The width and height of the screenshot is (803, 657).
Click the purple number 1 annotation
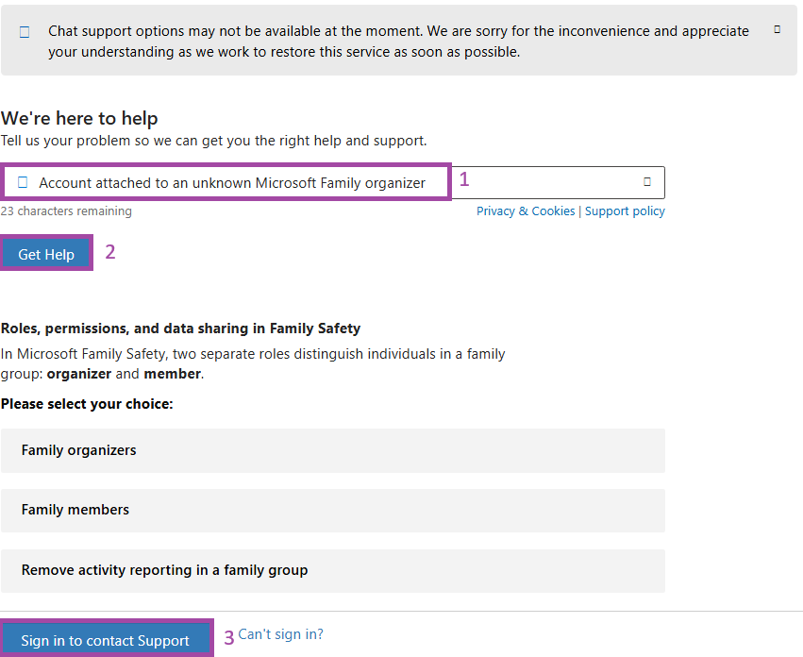464,179
